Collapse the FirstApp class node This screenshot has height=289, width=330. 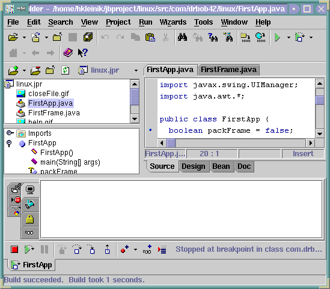pyautogui.click(x=9, y=144)
